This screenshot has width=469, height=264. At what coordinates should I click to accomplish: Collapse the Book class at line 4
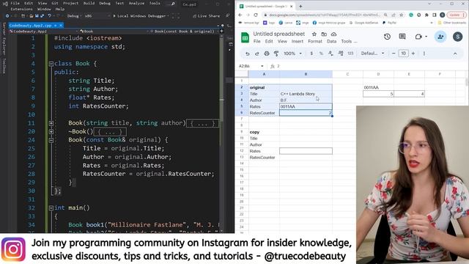(51, 64)
